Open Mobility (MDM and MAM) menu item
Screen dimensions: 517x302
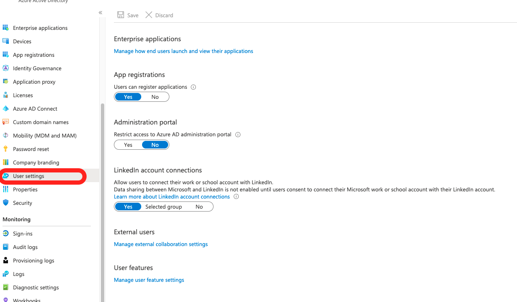(x=45, y=135)
